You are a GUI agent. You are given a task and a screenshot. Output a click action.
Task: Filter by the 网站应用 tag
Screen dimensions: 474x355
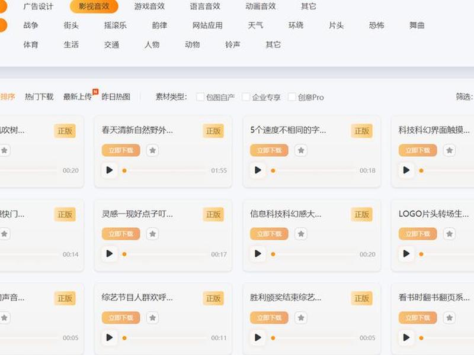coord(208,25)
